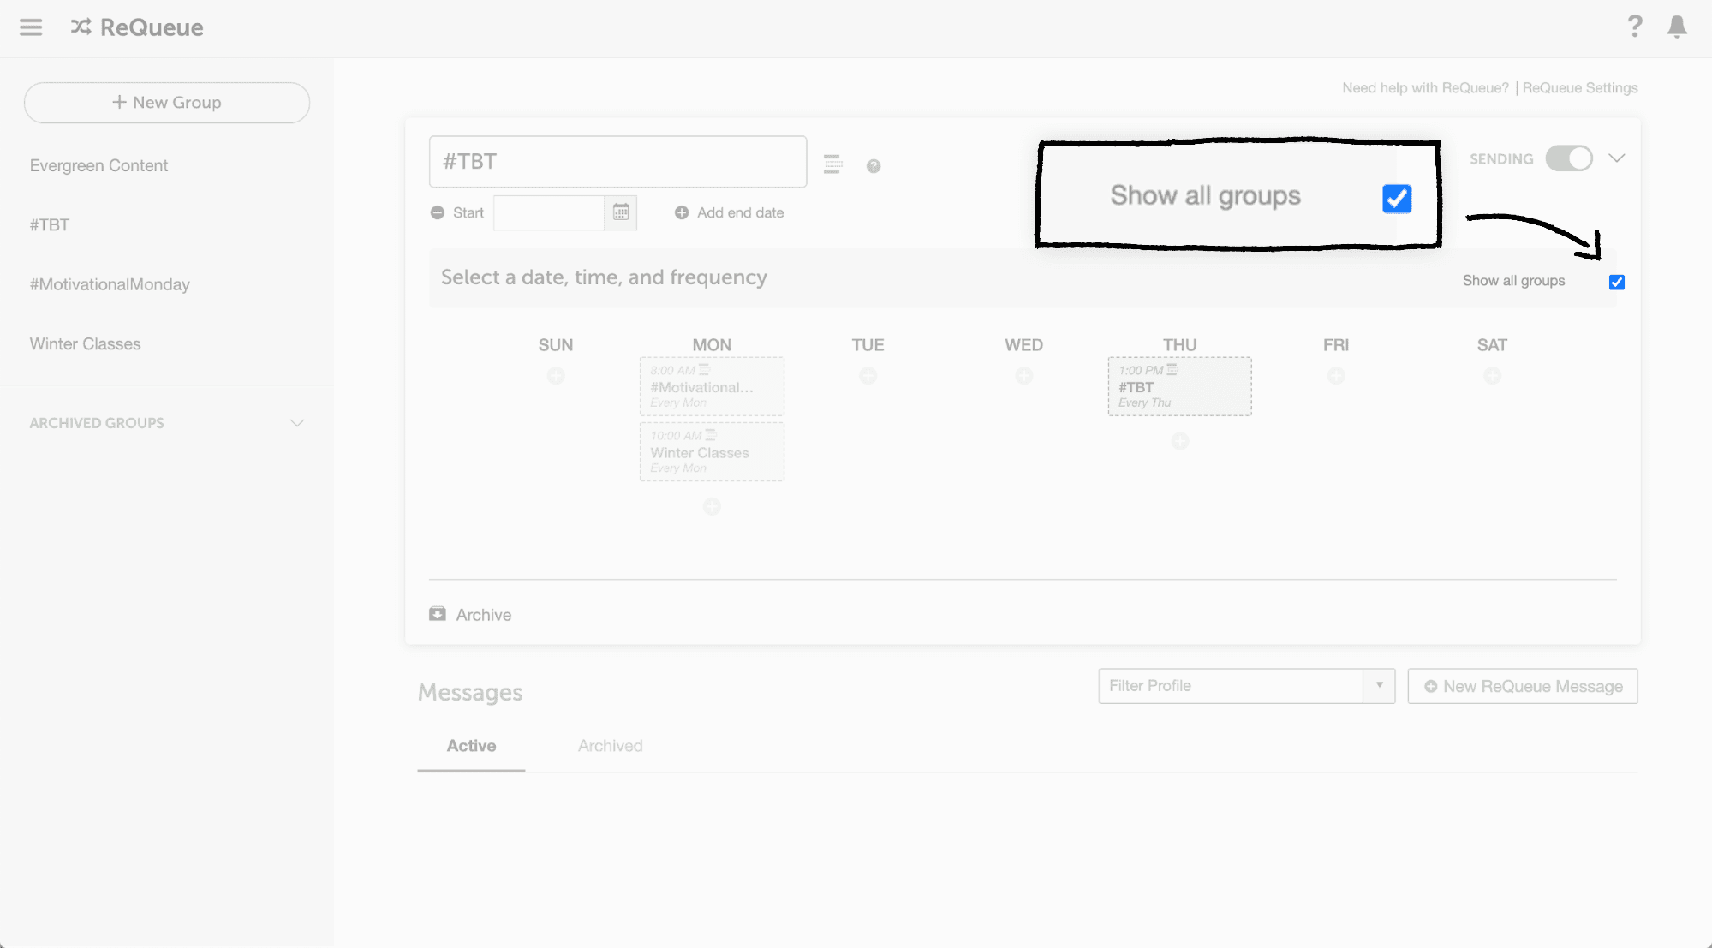Screen dimensions: 1712x948
Task: Collapse the group settings chevron
Action: (x=1616, y=158)
